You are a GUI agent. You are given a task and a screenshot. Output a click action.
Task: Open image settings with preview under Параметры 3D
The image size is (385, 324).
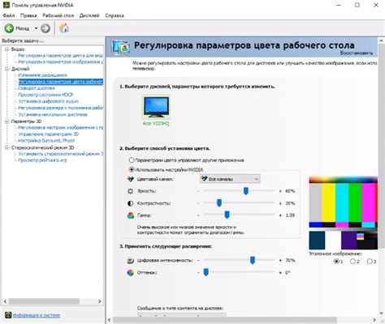point(61,127)
